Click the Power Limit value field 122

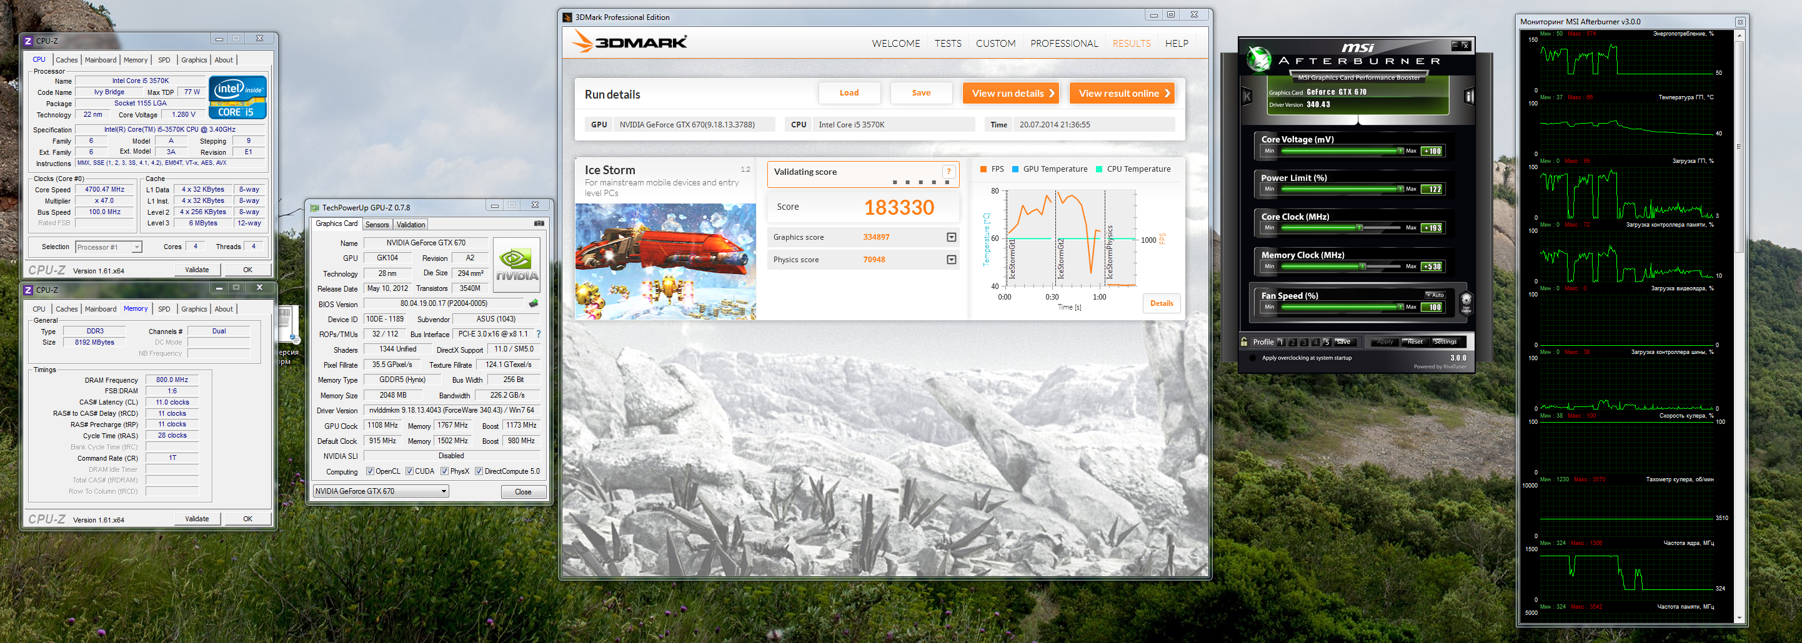click(x=1431, y=189)
